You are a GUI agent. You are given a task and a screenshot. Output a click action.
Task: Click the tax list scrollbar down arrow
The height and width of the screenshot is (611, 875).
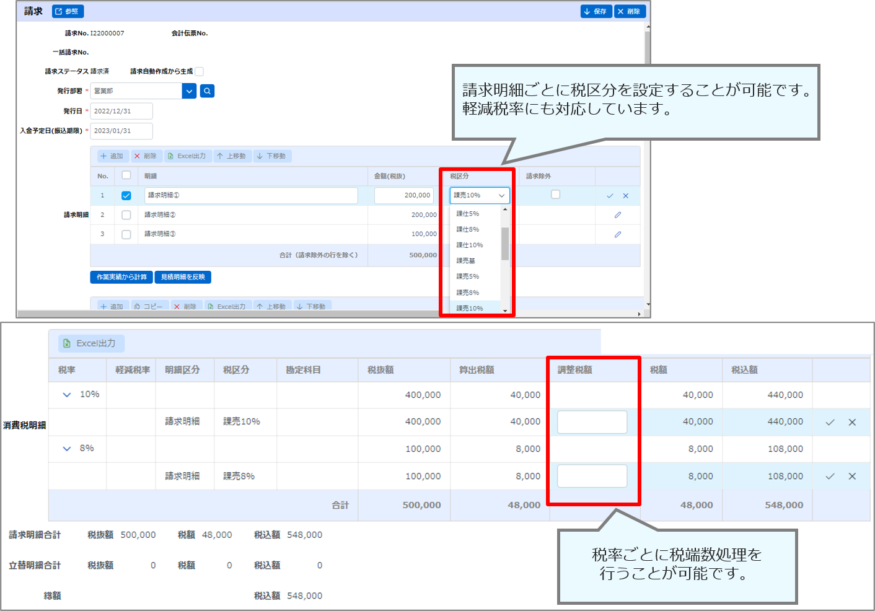[505, 310]
